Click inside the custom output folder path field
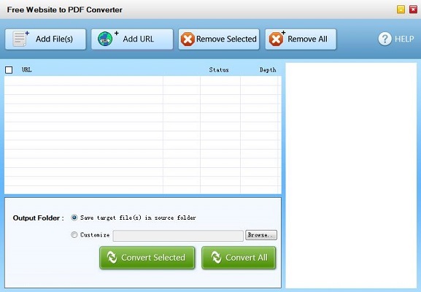This screenshot has width=421, height=292. pos(178,236)
